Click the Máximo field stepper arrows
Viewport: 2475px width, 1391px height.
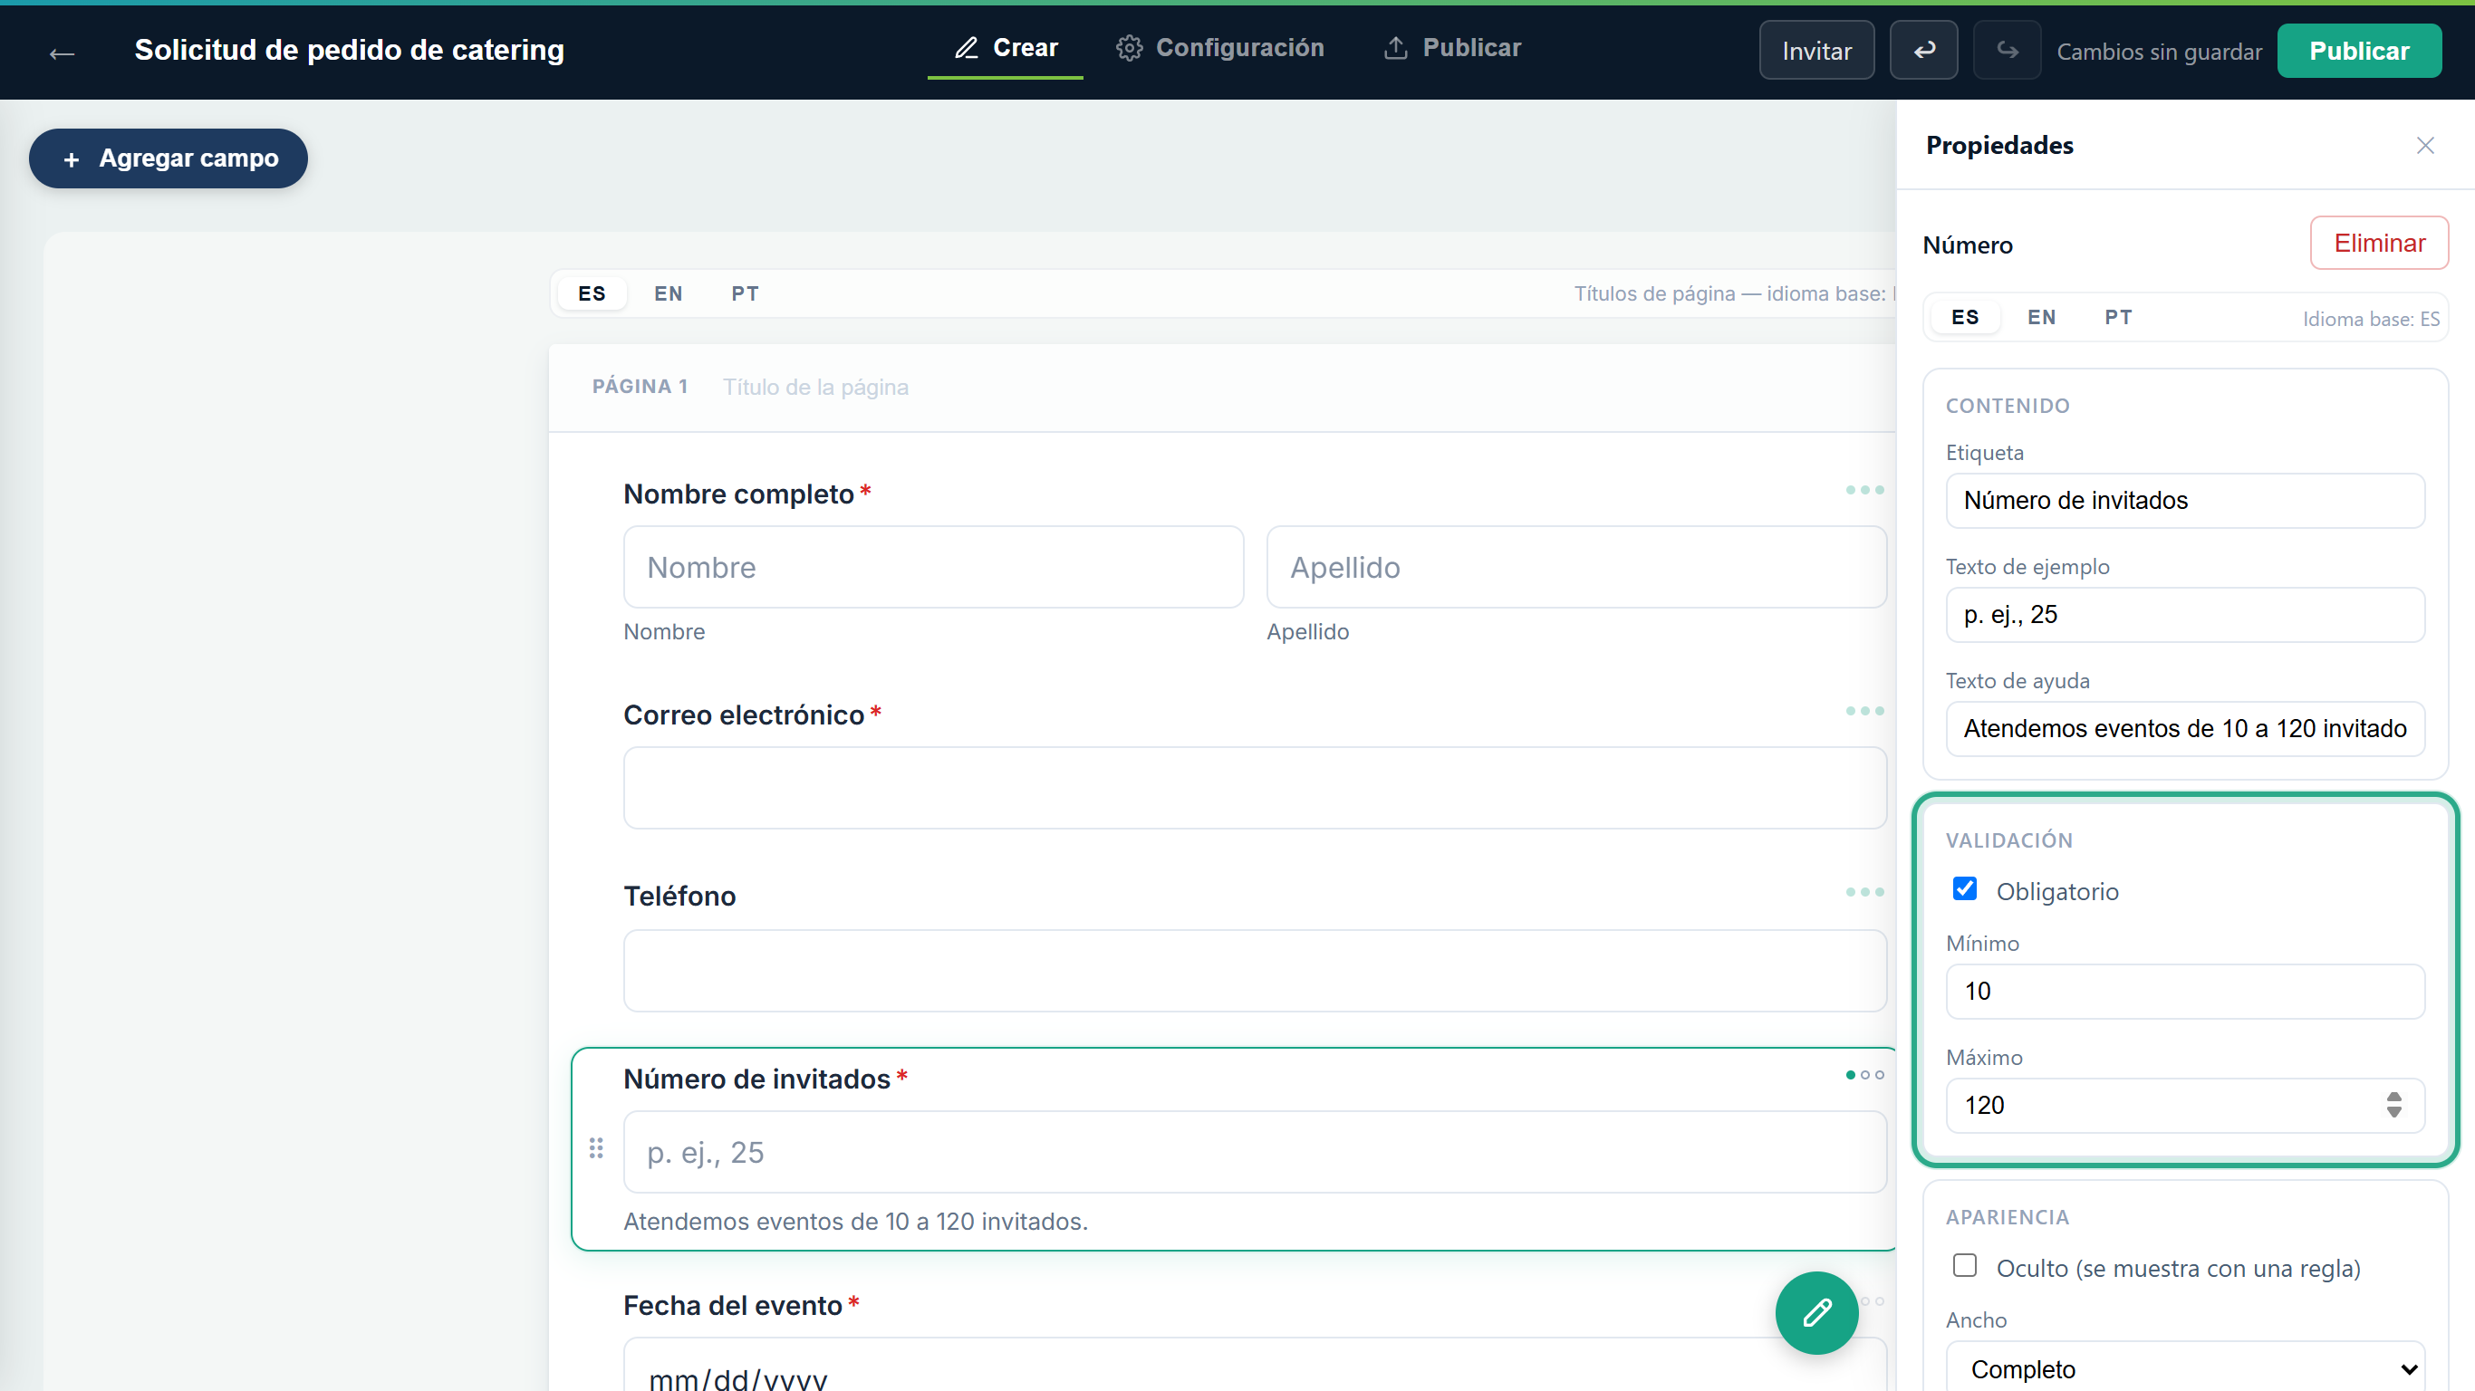(2393, 1105)
